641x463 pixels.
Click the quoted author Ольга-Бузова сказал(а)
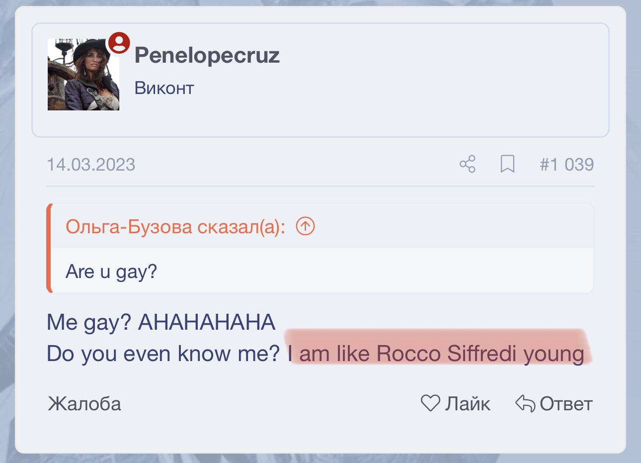pos(175,227)
